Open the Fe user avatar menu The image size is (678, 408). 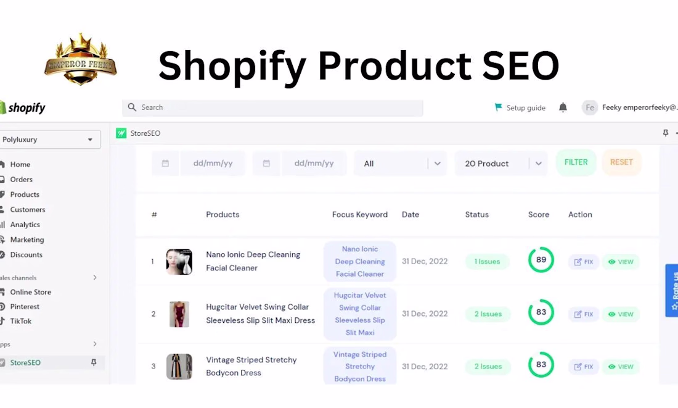coord(590,107)
